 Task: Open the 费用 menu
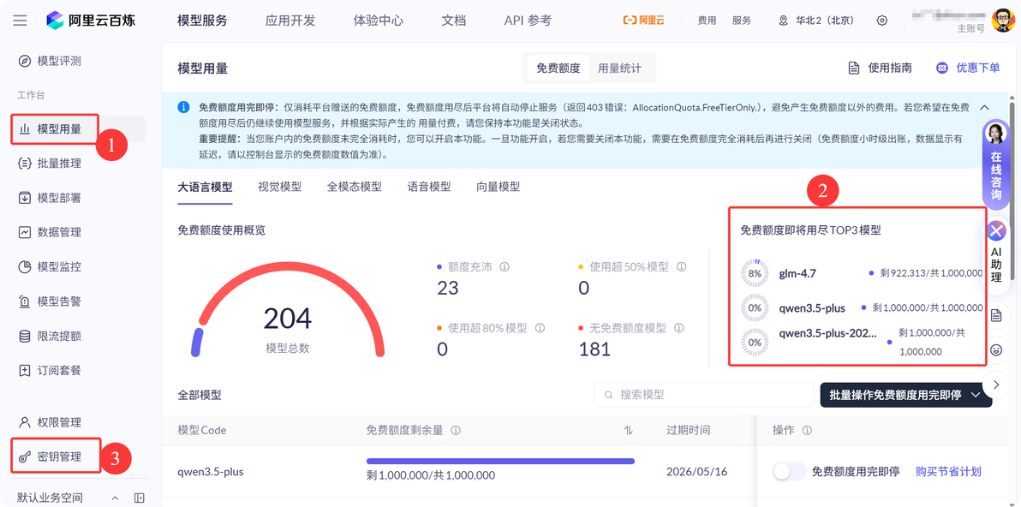[708, 21]
